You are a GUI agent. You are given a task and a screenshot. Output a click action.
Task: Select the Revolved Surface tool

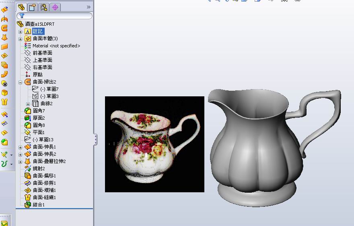point(4,19)
